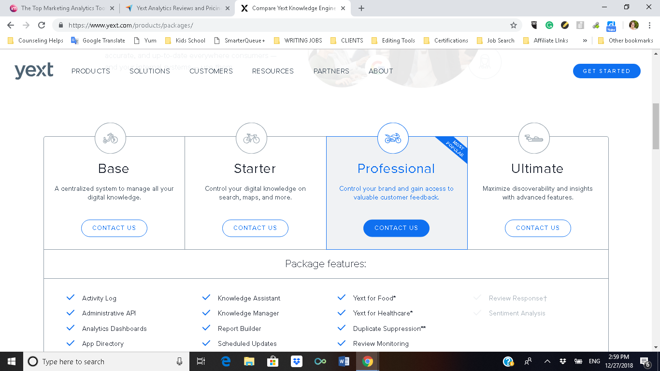Open PRODUCTS navigation menu

click(91, 71)
